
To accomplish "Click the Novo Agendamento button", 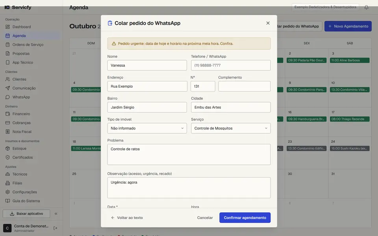I will pyautogui.click(x=348, y=26).
